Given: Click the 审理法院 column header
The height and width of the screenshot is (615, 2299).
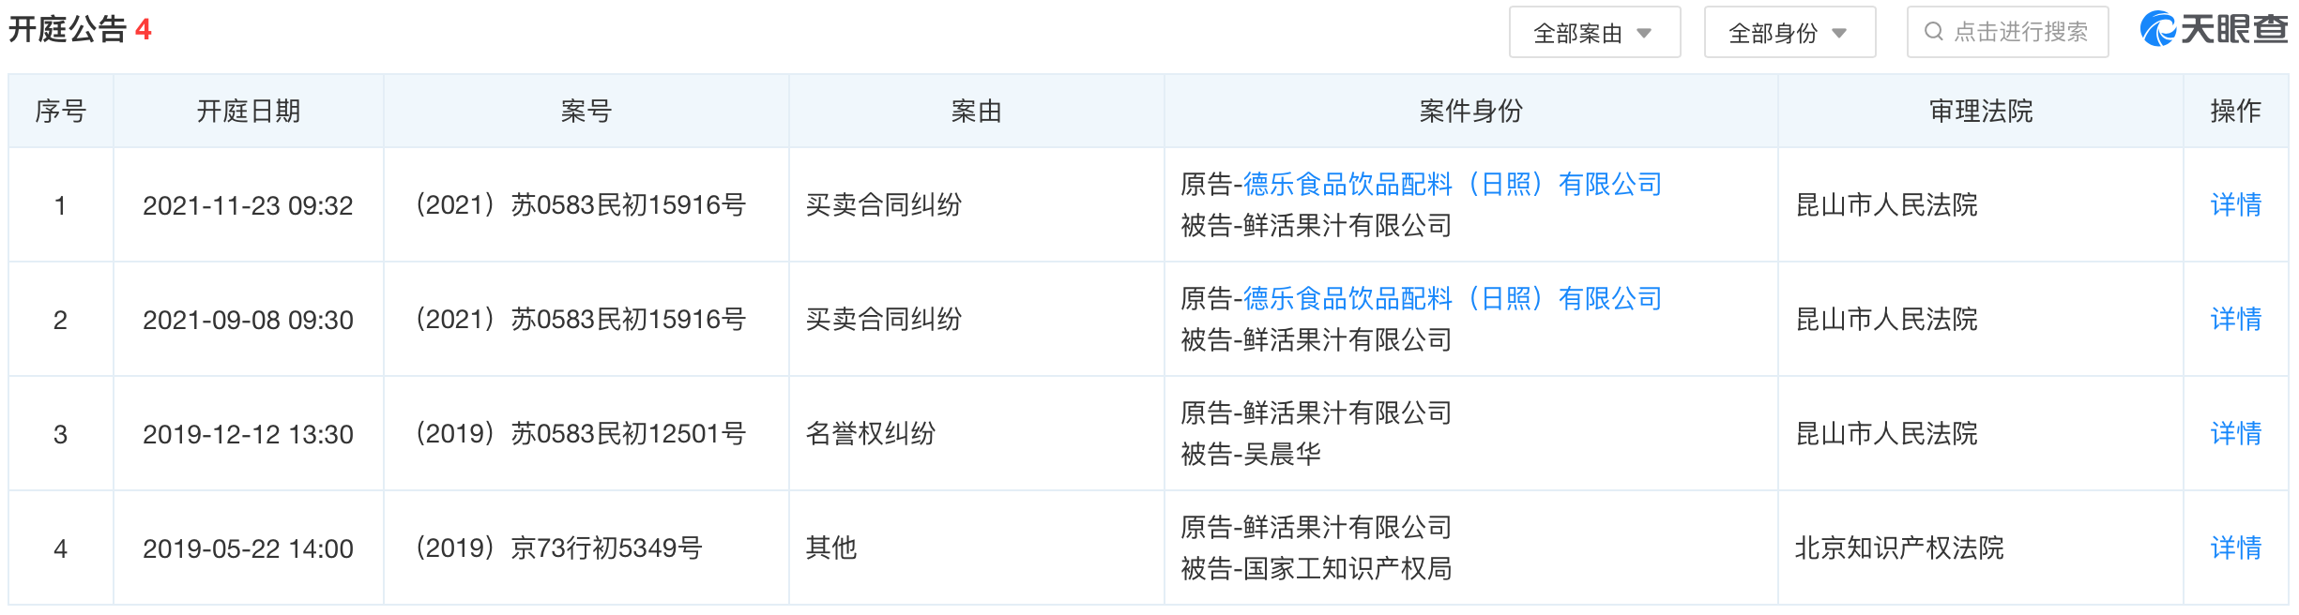Looking at the screenshot, I should 1980,111.
